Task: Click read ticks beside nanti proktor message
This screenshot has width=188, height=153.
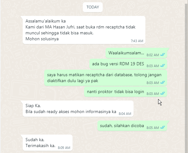Action: (x=162, y=93)
